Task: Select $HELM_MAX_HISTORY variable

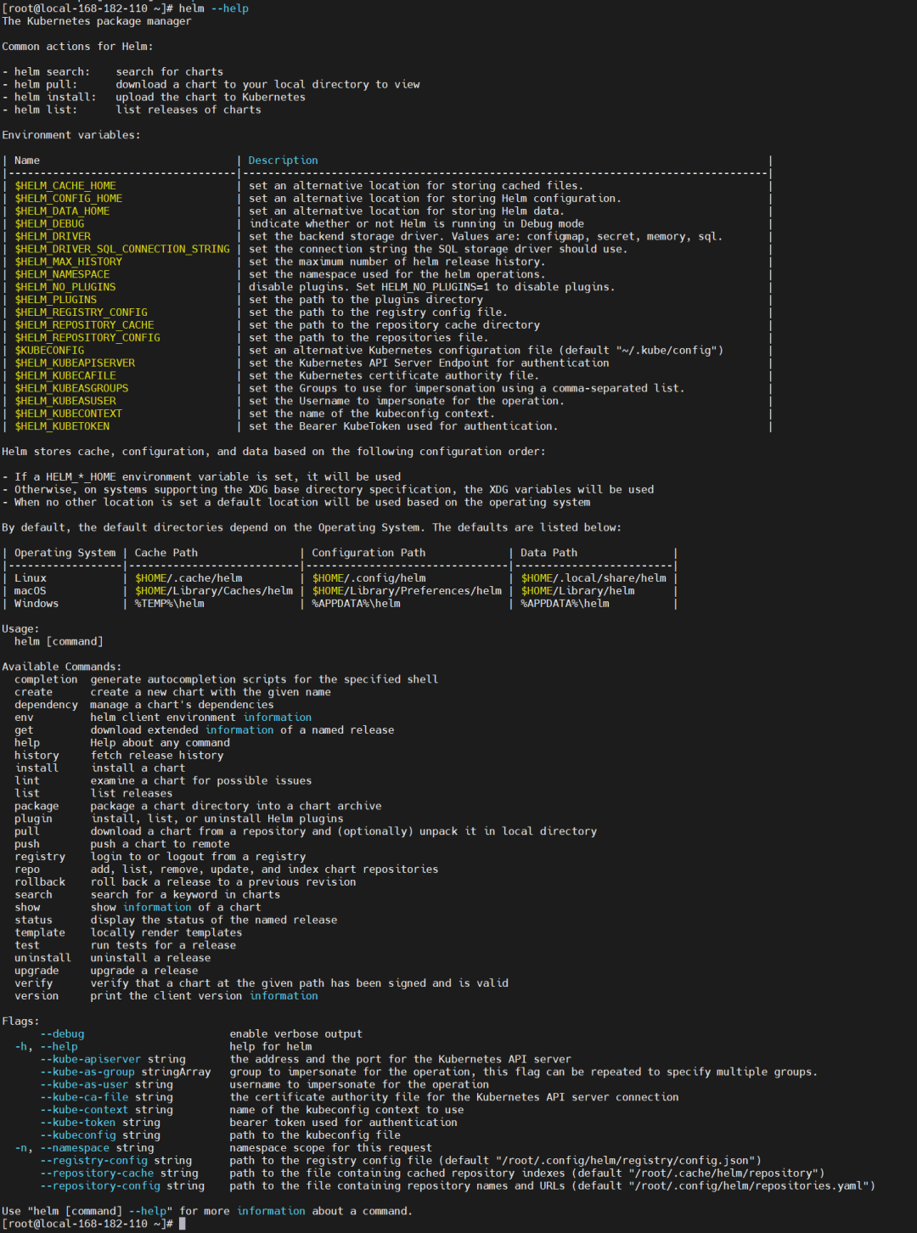Action: [69, 262]
